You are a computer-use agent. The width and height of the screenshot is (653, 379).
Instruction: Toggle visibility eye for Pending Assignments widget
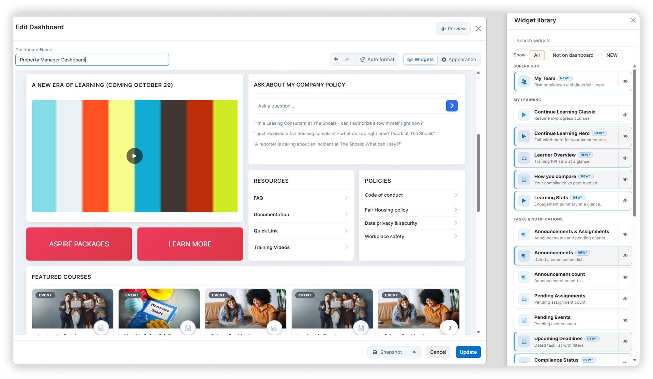click(625, 299)
